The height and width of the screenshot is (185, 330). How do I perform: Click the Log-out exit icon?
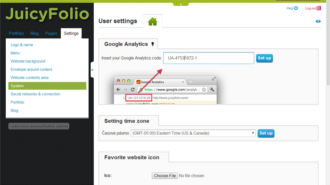pyautogui.click(x=319, y=8)
